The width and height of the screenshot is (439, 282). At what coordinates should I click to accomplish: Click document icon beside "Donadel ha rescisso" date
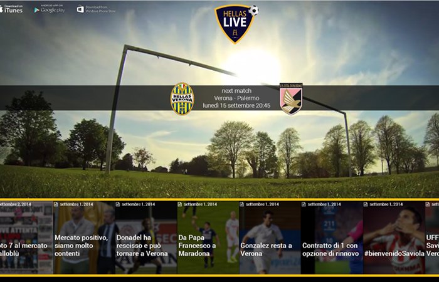(x=118, y=204)
